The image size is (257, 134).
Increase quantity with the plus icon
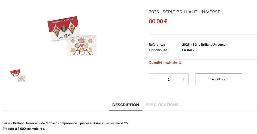[x=183, y=79]
